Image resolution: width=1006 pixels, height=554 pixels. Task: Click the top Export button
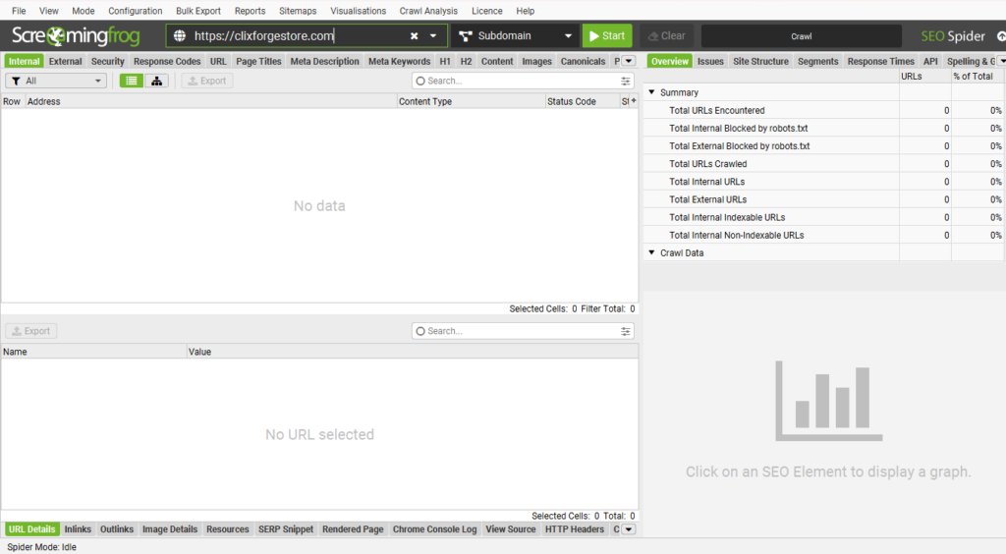(207, 81)
